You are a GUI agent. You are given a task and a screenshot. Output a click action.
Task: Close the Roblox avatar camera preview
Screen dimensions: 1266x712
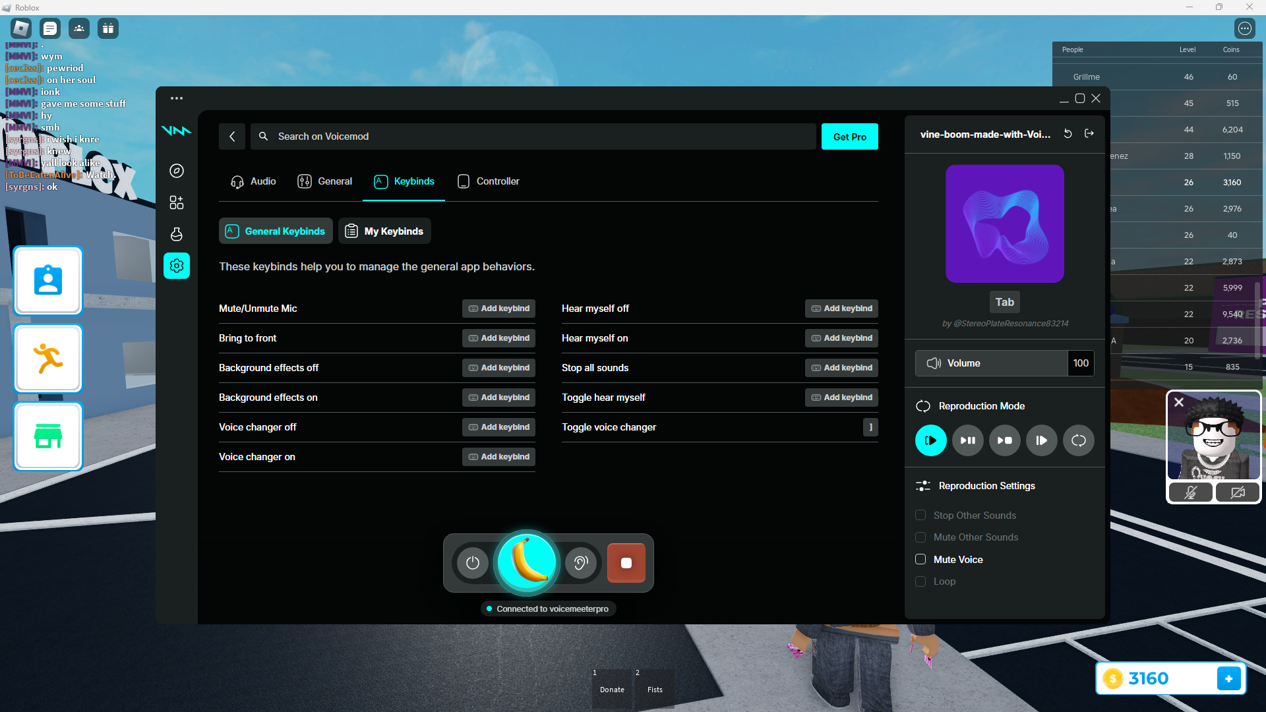[1179, 402]
